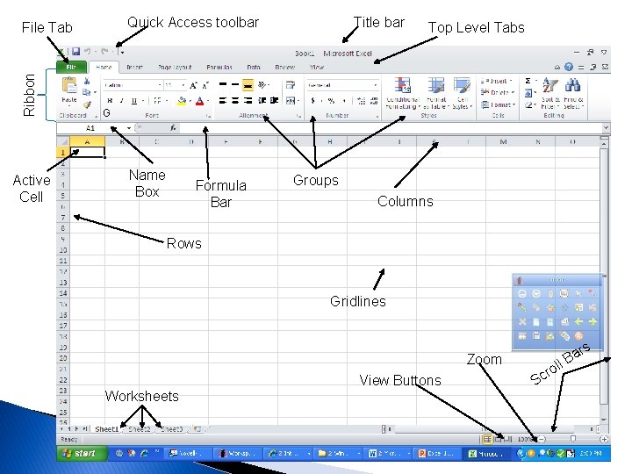
Task: Toggle Align Text Left
Action: coord(223,101)
